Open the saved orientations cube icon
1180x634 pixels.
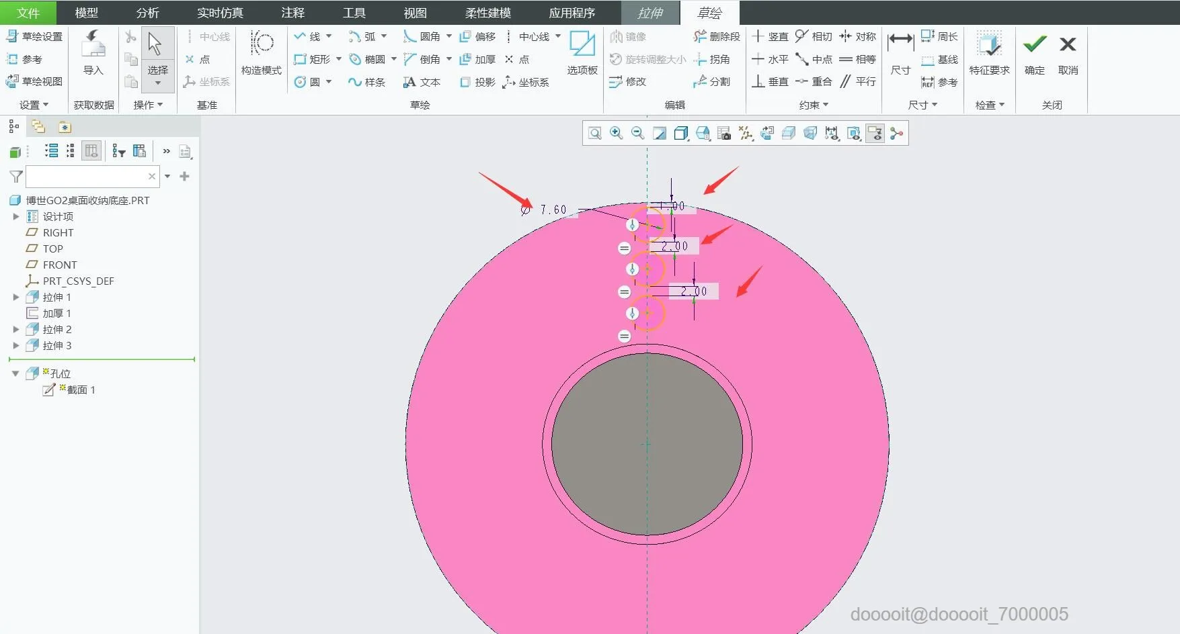(703, 134)
